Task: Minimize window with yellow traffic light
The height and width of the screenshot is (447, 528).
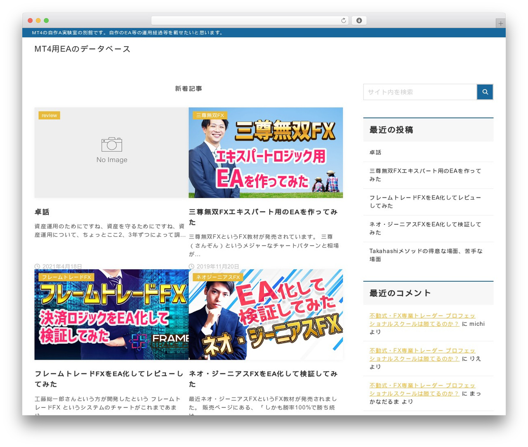Action: coord(38,21)
